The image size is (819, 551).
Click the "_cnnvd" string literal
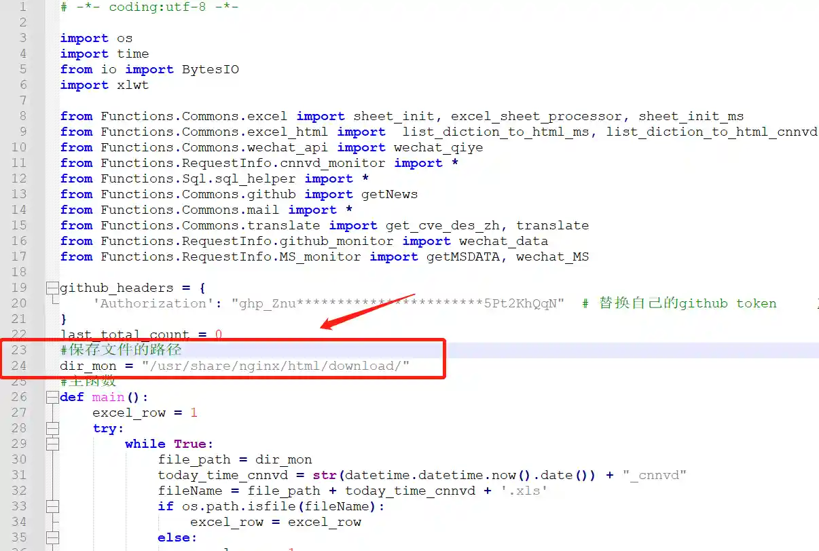[655, 475]
